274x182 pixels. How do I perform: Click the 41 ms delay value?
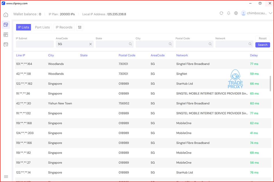coord(254,133)
